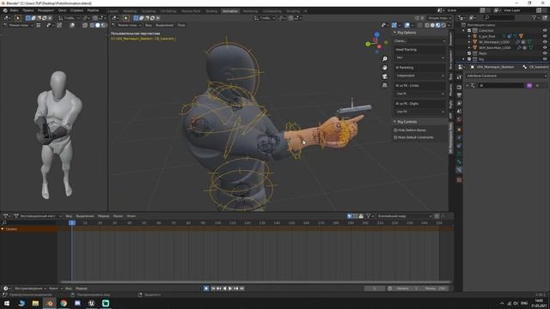Collapse the Rig Options panel
Screen dimensions: 550x309
[395, 33]
